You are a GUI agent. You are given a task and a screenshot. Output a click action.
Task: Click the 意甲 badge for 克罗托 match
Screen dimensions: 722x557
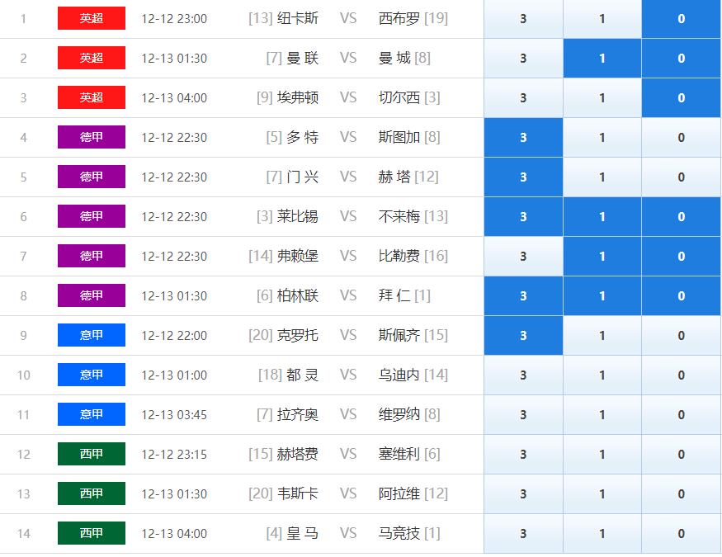coord(91,335)
